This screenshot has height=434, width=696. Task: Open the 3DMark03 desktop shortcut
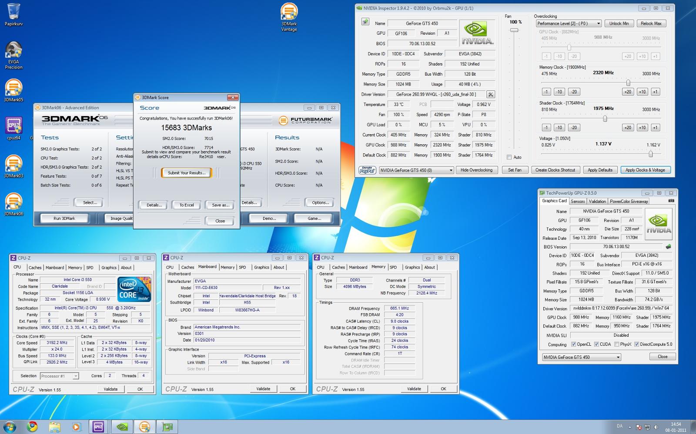[x=13, y=166]
